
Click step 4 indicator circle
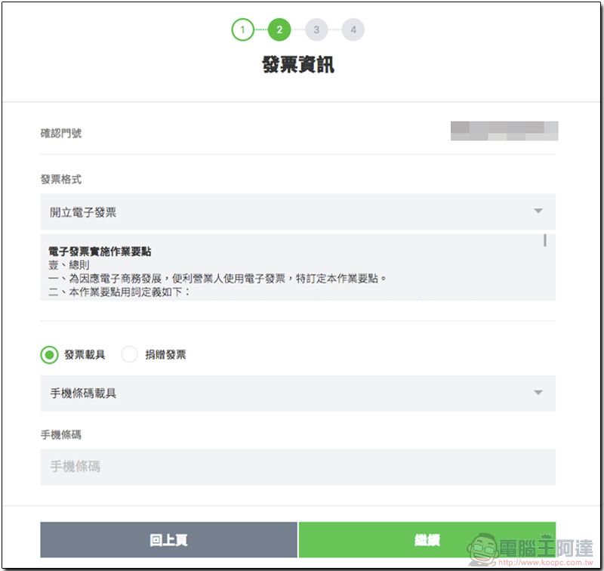tap(353, 29)
